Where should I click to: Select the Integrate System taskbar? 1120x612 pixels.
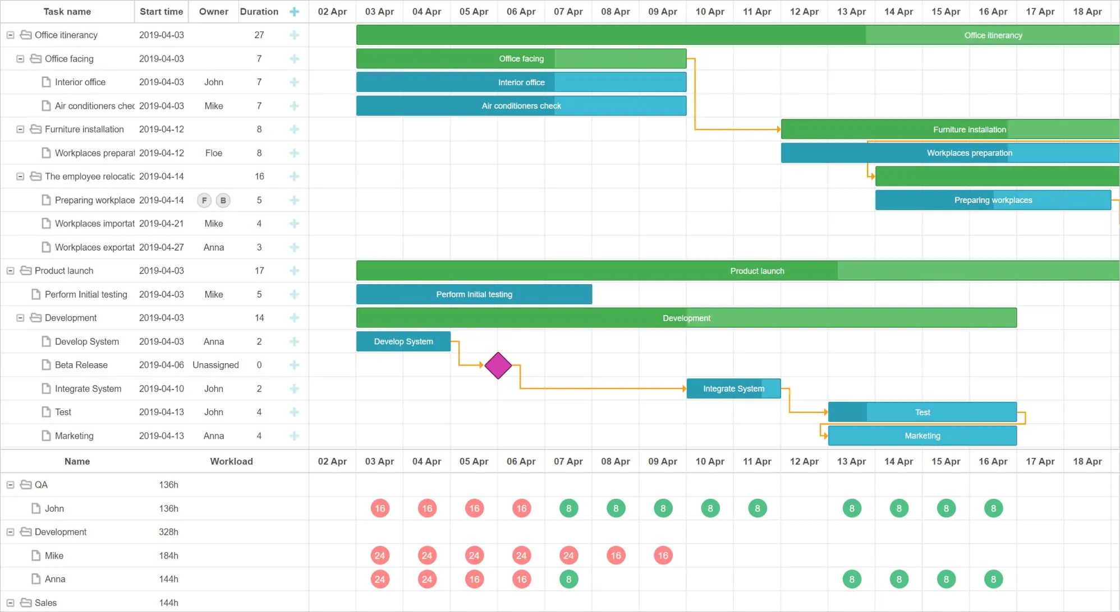coord(733,388)
